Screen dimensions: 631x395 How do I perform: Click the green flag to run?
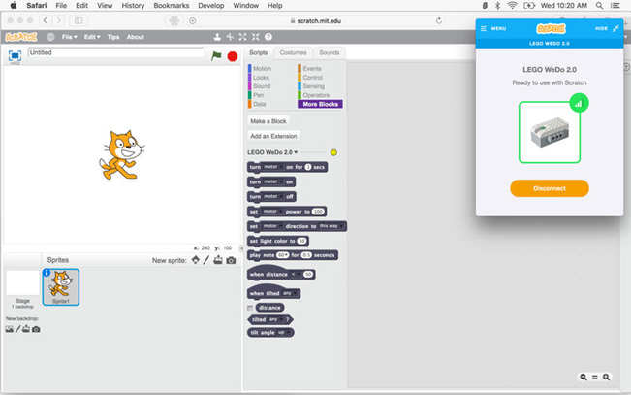tap(216, 56)
